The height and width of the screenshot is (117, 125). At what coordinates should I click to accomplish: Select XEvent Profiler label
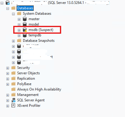pyautogui.click(x=29, y=106)
